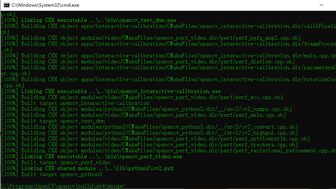Screen dimensions: 336x189
Task: Click the line building perf_trackers.cpp.obj
Action: (149, 145)
